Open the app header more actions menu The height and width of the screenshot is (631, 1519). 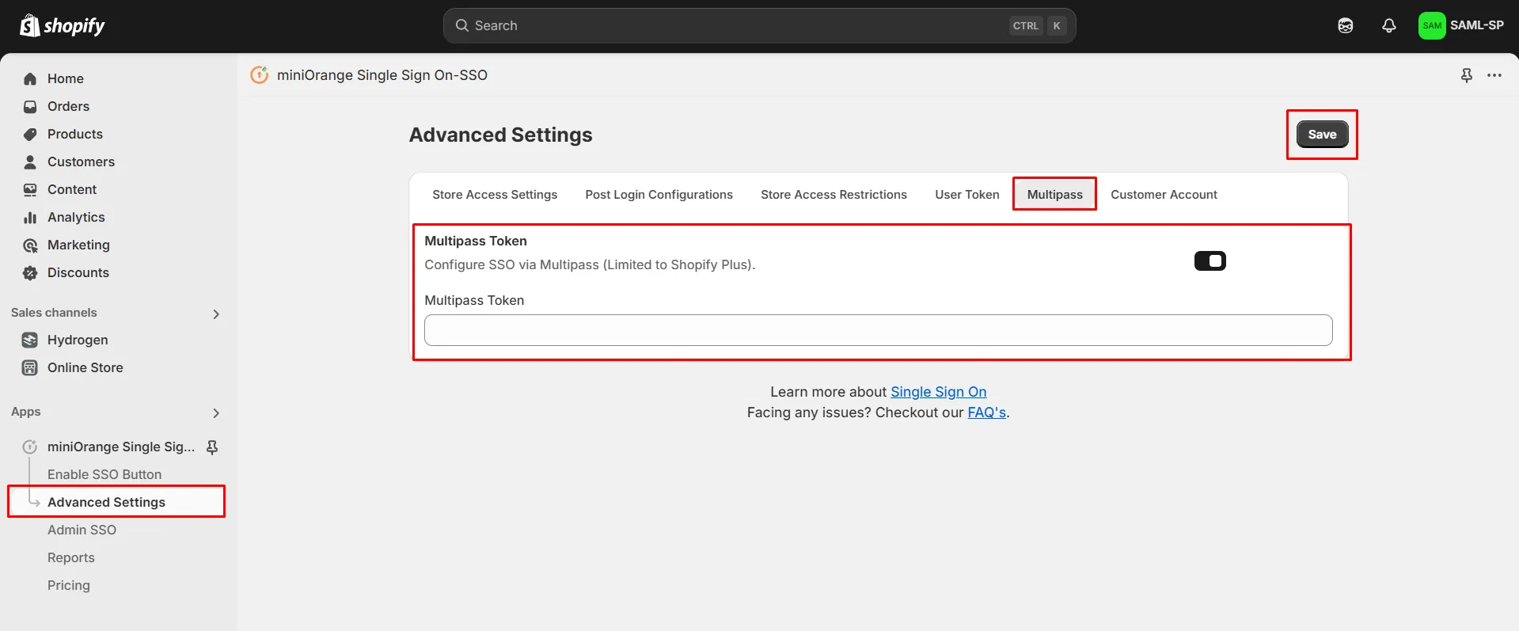pos(1494,75)
